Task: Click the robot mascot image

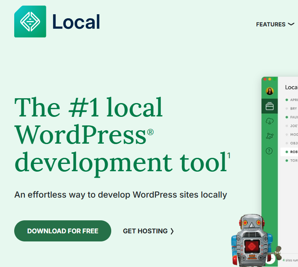Action: tap(255, 240)
